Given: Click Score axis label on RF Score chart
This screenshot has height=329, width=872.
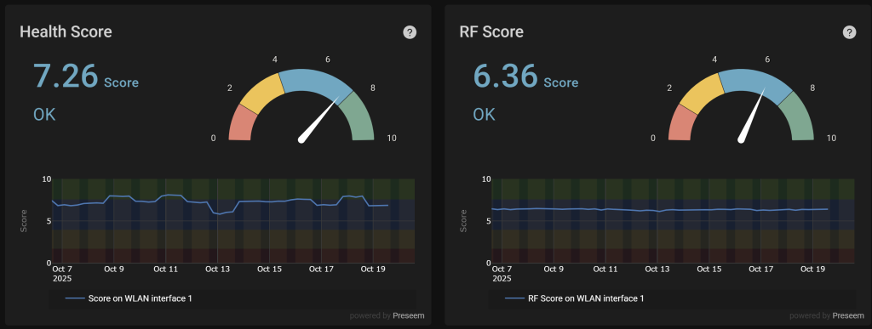Looking at the screenshot, I should [463, 221].
